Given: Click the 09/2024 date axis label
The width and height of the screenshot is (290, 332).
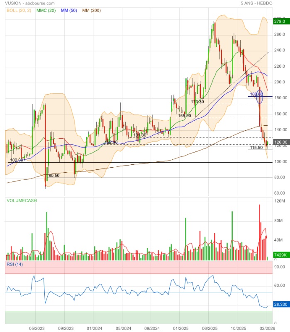Looking at the screenshot, I should [152, 328].
